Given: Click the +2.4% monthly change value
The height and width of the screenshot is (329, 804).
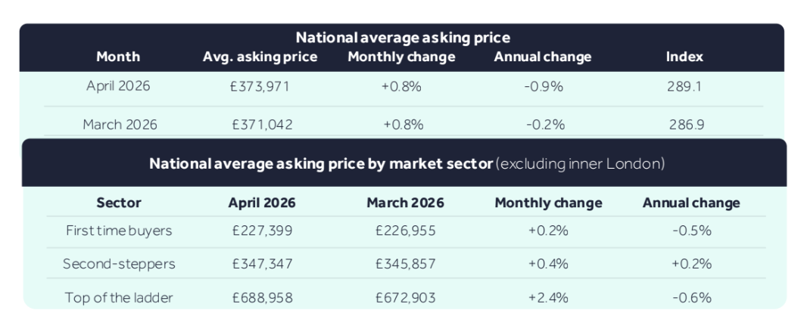Looking at the screenshot, I should 548,297.
